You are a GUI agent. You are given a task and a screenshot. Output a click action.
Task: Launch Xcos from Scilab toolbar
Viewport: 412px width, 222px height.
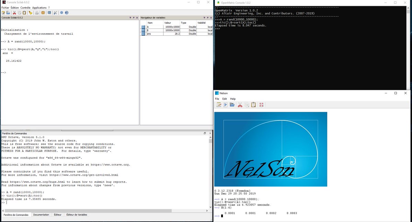click(49, 13)
